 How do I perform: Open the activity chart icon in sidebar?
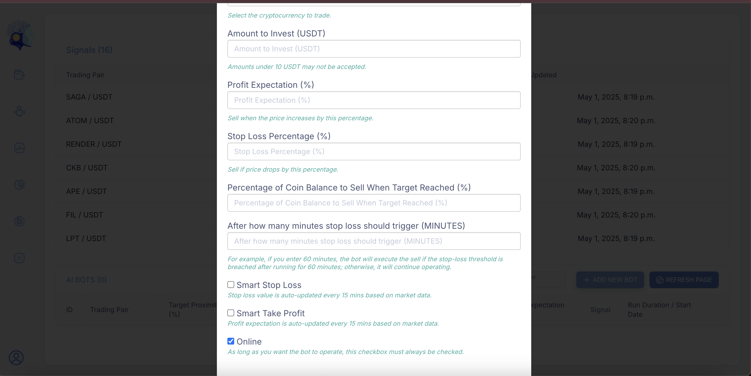tap(19, 148)
